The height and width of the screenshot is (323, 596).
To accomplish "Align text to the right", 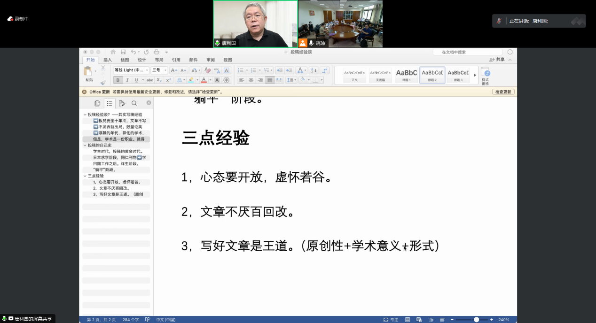I will [x=260, y=80].
